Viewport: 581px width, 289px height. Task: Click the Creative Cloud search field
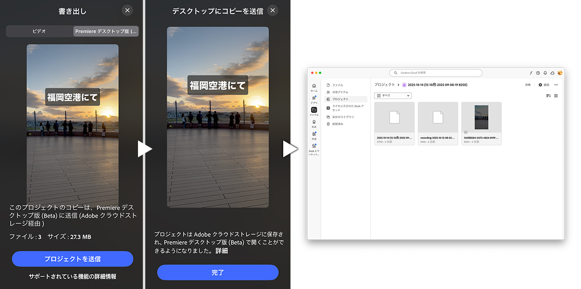click(x=436, y=73)
